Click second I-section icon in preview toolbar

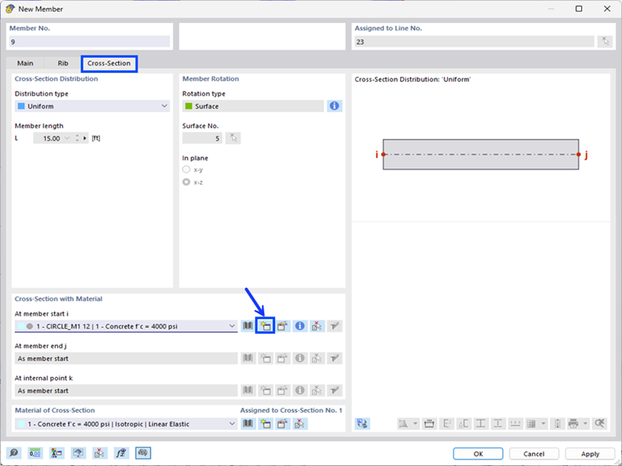pos(498,423)
